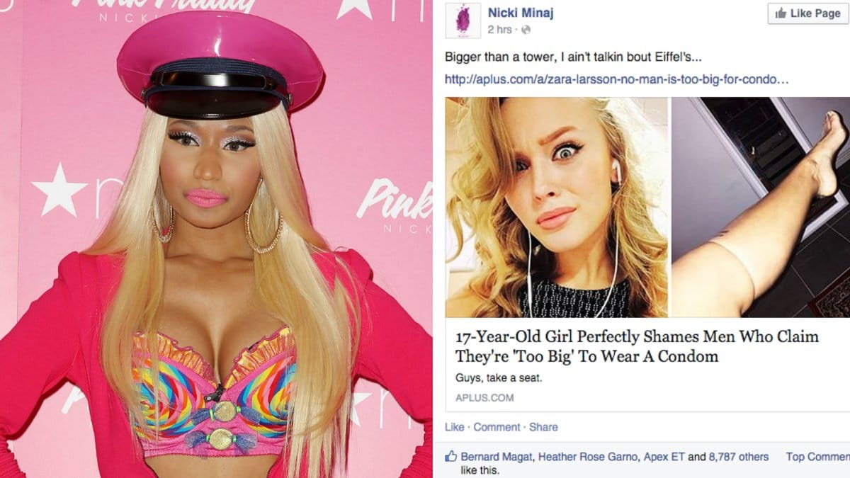Open the blonde selfie article thumbnail
The height and width of the screenshot is (478, 850).
[557, 207]
